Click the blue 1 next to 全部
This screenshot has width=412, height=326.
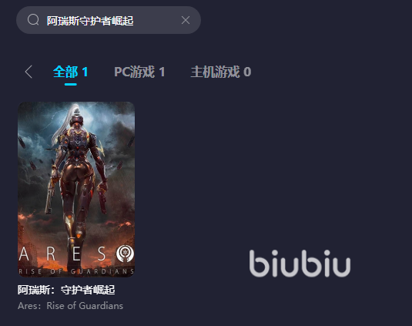85,72
